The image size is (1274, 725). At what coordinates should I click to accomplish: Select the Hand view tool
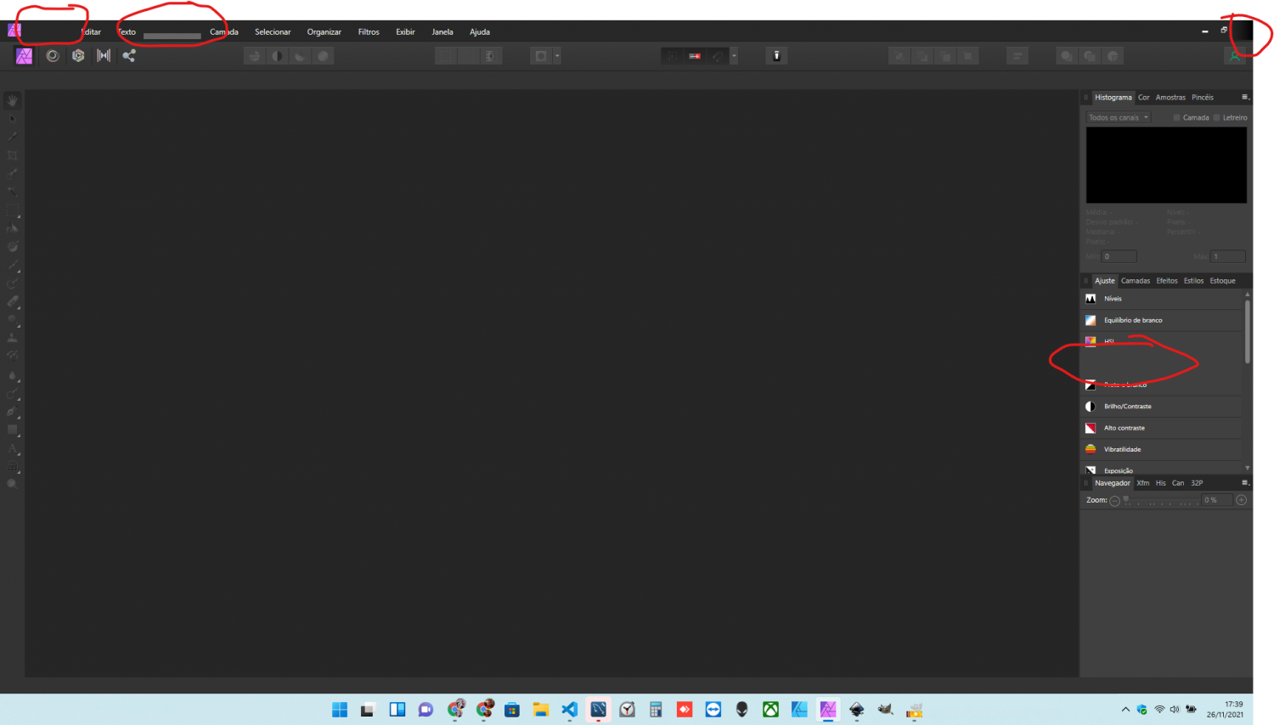[12, 100]
